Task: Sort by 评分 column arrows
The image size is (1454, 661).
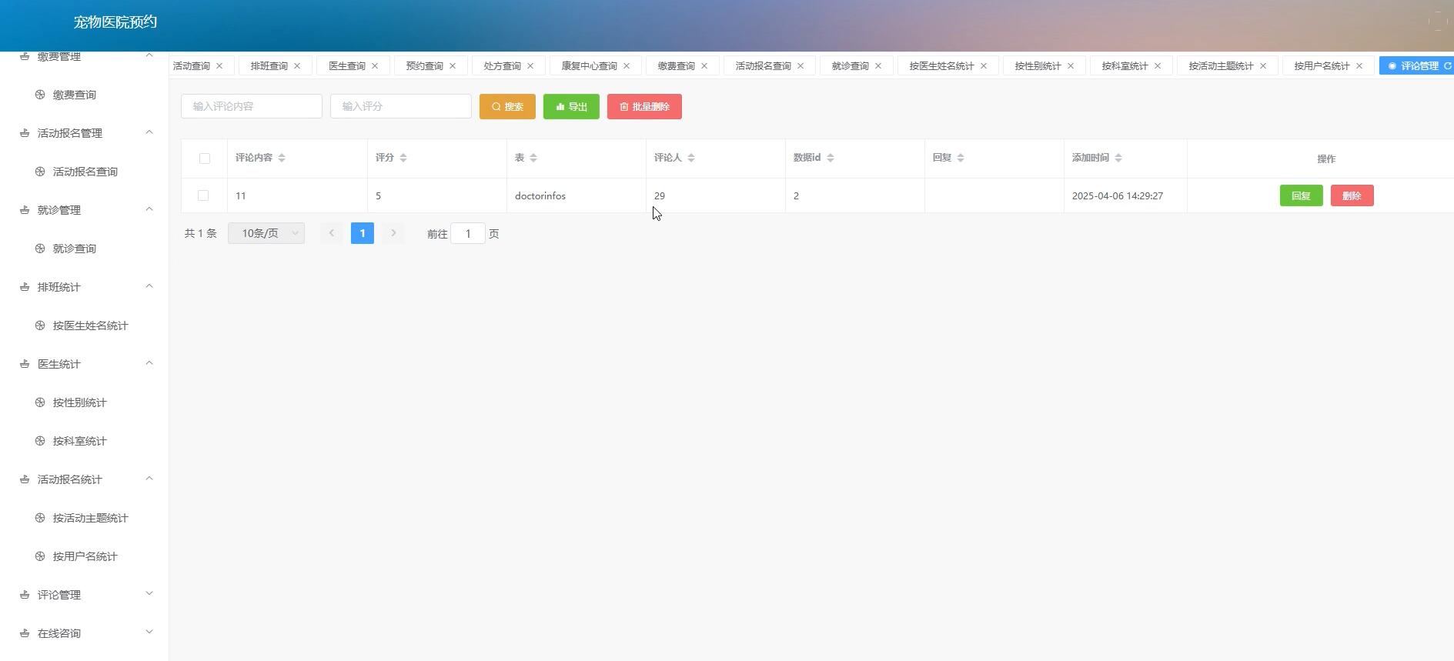Action: (x=403, y=158)
